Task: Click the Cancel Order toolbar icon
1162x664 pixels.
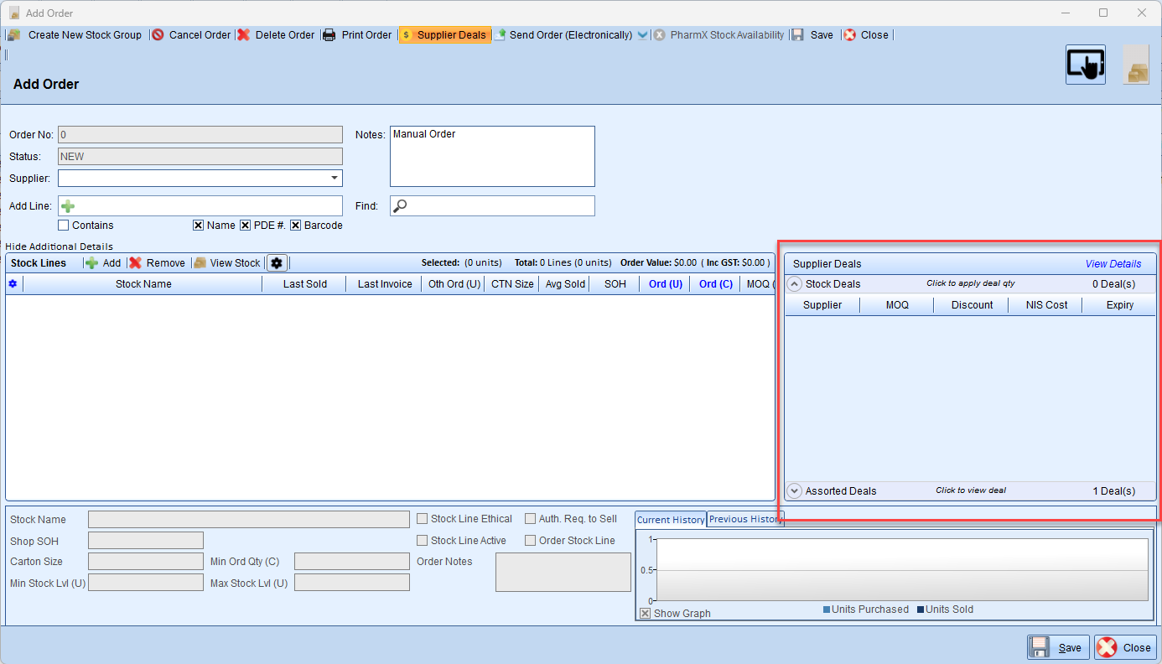Action: coord(158,35)
